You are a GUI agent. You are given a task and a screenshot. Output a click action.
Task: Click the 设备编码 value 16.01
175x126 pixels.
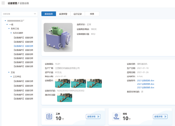(57, 64)
